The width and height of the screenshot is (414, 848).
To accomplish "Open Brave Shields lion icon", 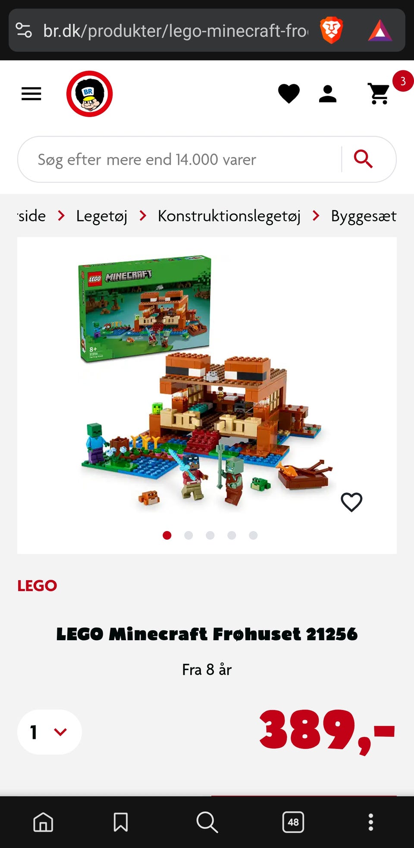I will [x=331, y=31].
